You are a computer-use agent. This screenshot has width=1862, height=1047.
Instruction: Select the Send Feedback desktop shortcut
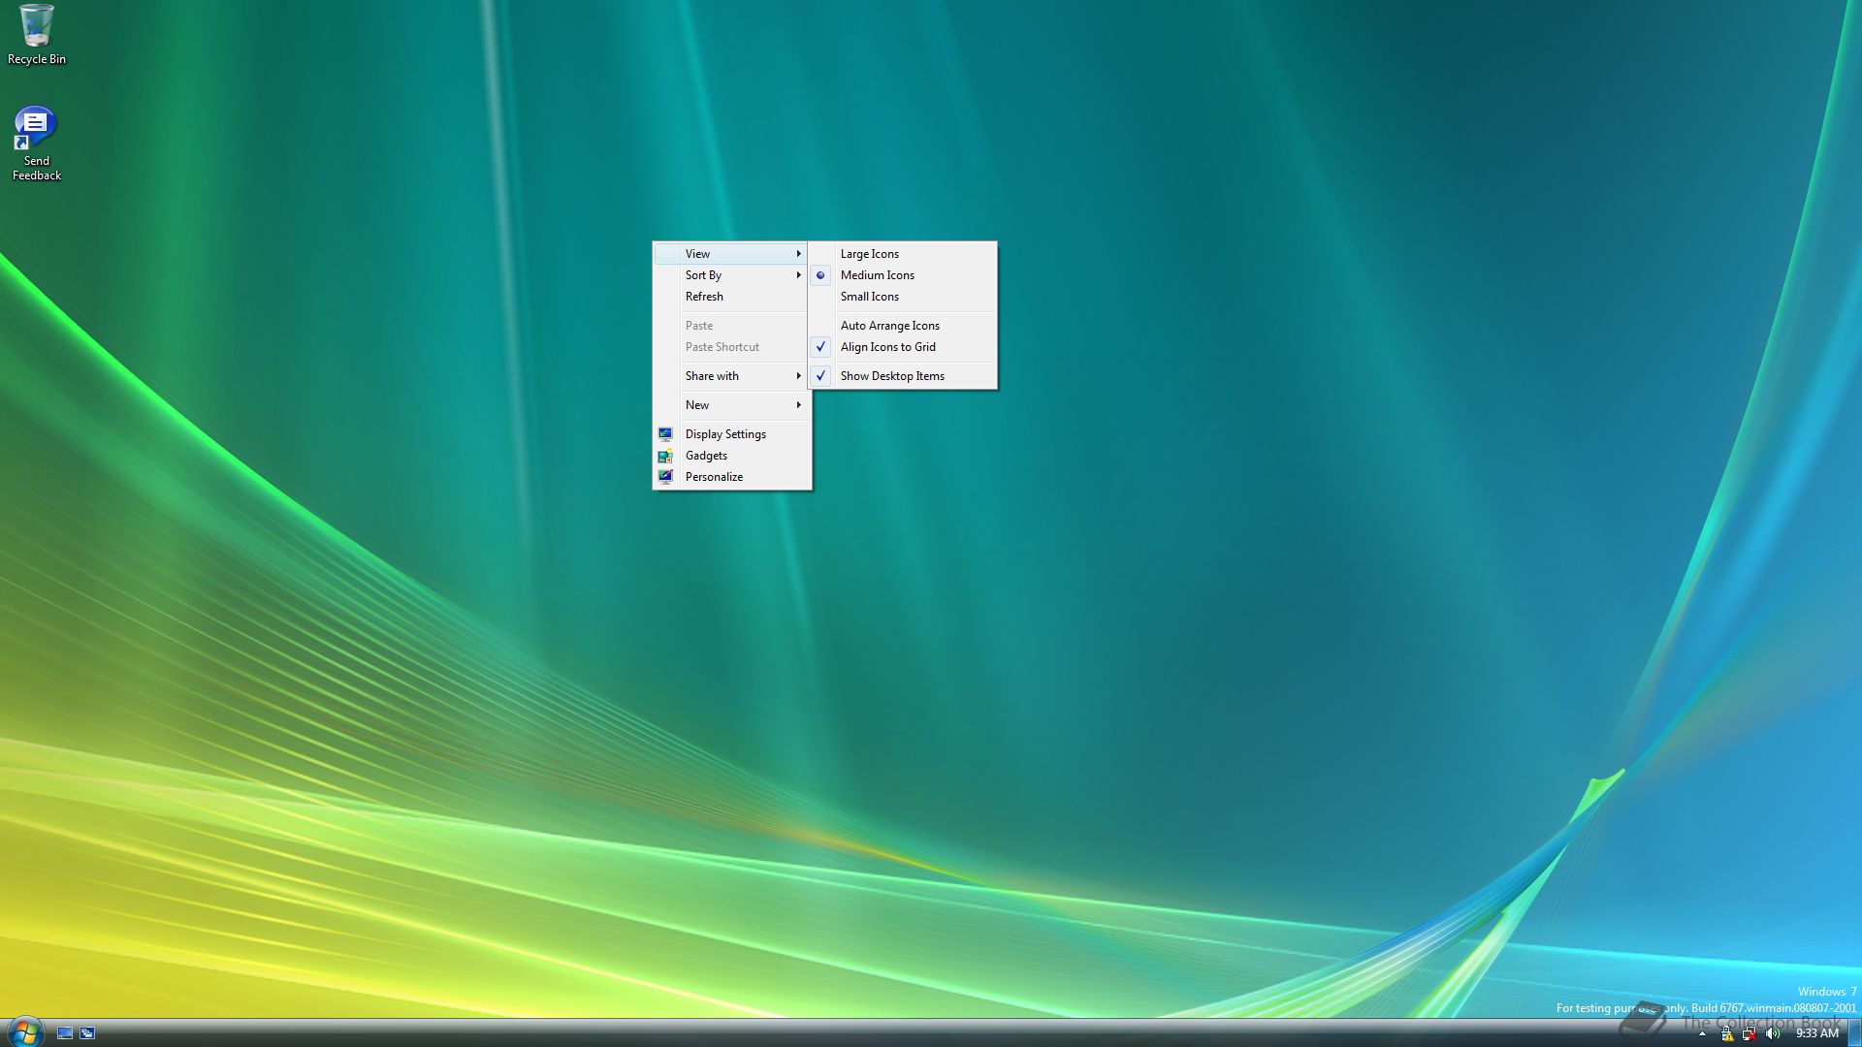click(x=36, y=143)
